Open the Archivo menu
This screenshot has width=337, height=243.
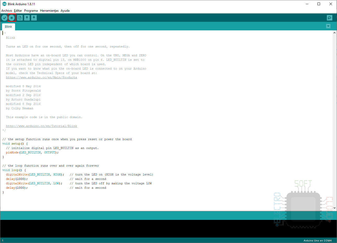[7, 11]
